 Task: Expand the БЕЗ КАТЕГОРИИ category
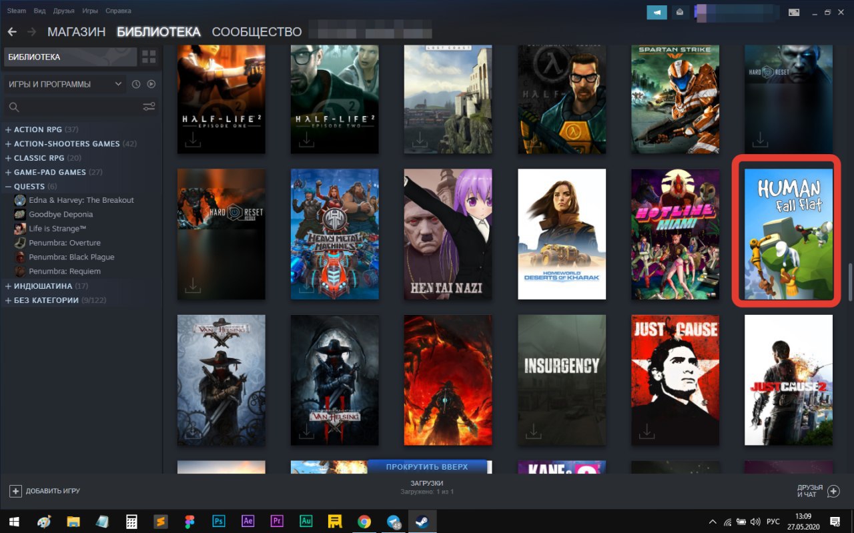pos(8,300)
